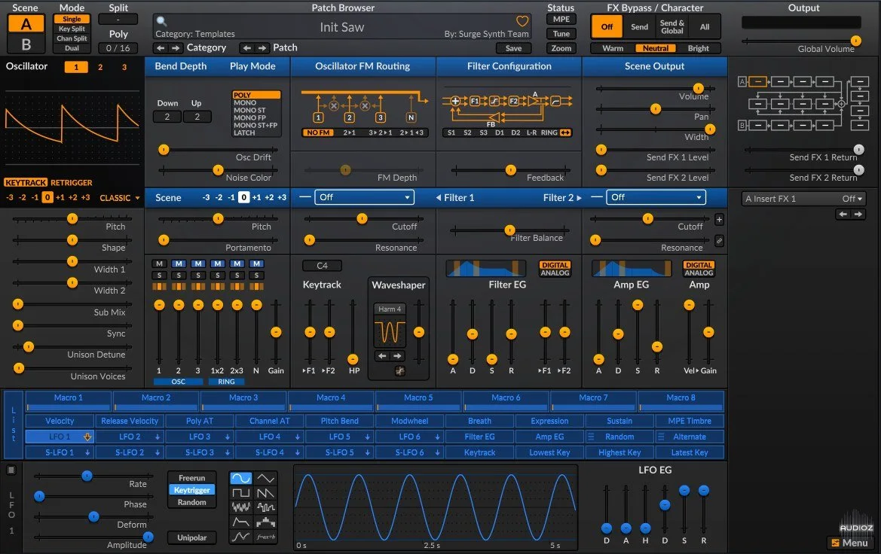881x554 pixels.
Task: Open the oscillator FM routing diagram
Action: (363, 107)
